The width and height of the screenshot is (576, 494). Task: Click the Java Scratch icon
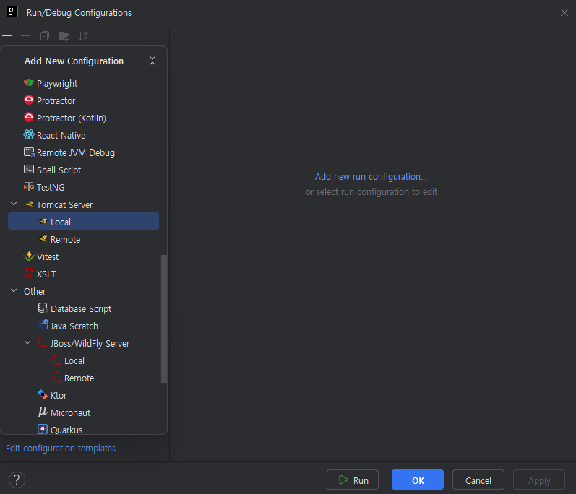point(43,325)
